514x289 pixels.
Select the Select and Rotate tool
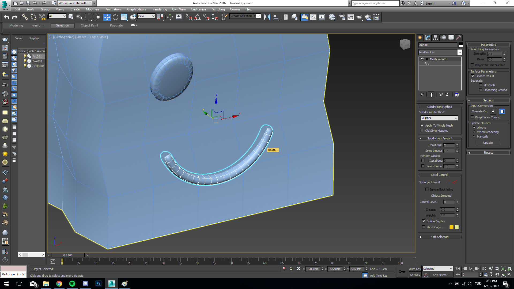(115, 17)
